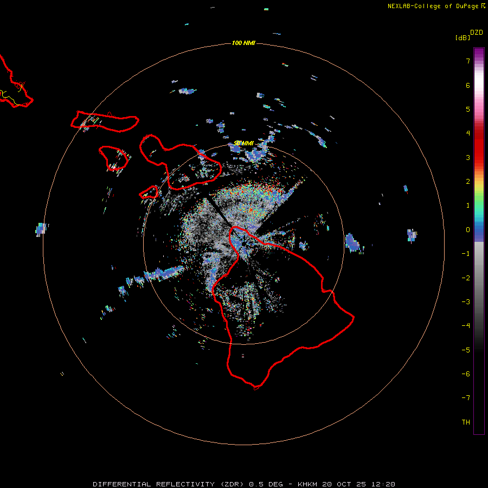Click the -1 value on the color scale
The height and width of the screenshot is (488, 488).
pos(466,254)
